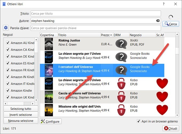The width and height of the screenshot is (182, 134).
Task: Click the stores list up arrow
Action: 36,40
